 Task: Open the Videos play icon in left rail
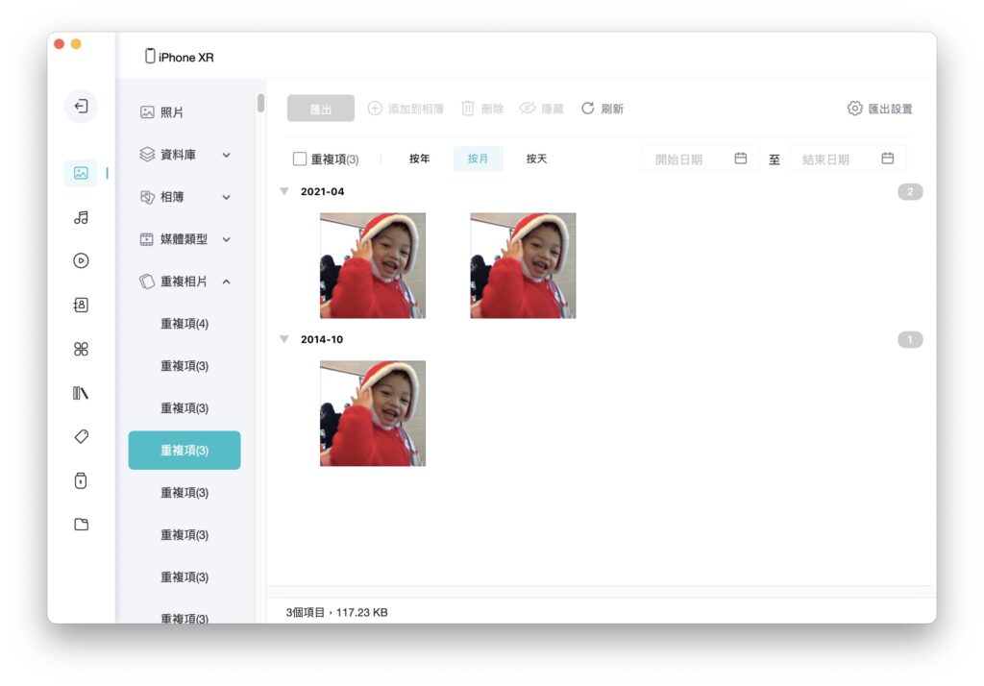[x=81, y=260]
